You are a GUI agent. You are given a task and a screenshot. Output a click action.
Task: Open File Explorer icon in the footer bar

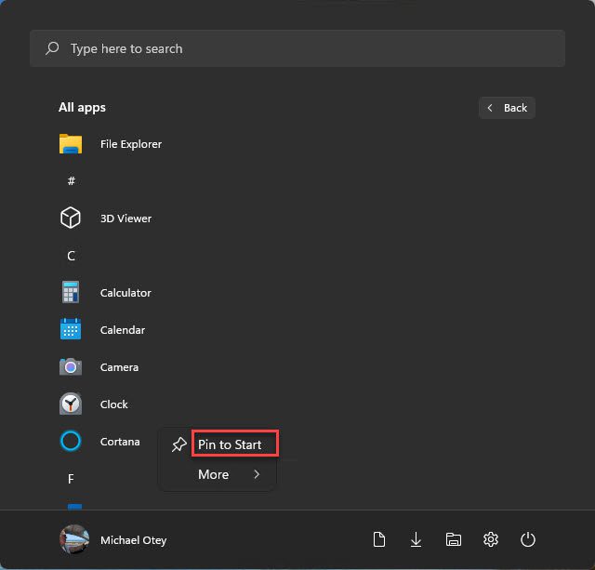click(454, 539)
